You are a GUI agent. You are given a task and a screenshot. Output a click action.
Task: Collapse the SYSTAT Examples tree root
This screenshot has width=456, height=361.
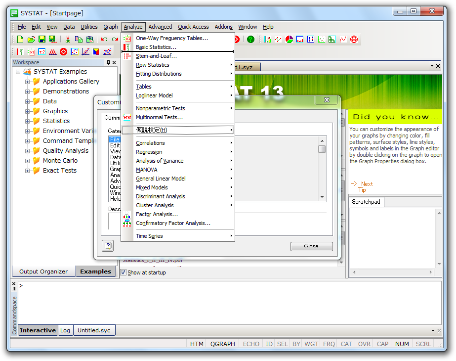click(18, 72)
